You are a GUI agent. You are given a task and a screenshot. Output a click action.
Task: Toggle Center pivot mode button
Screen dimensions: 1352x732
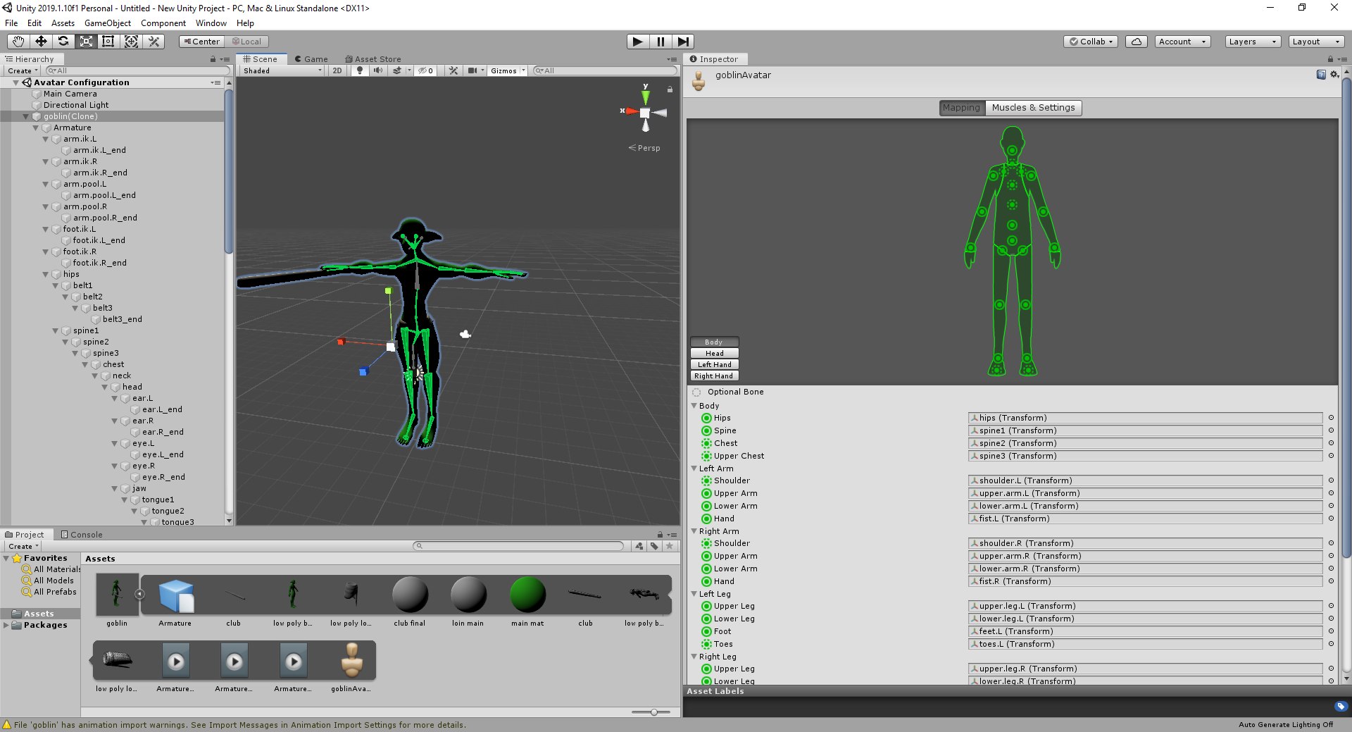click(x=202, y=42)
